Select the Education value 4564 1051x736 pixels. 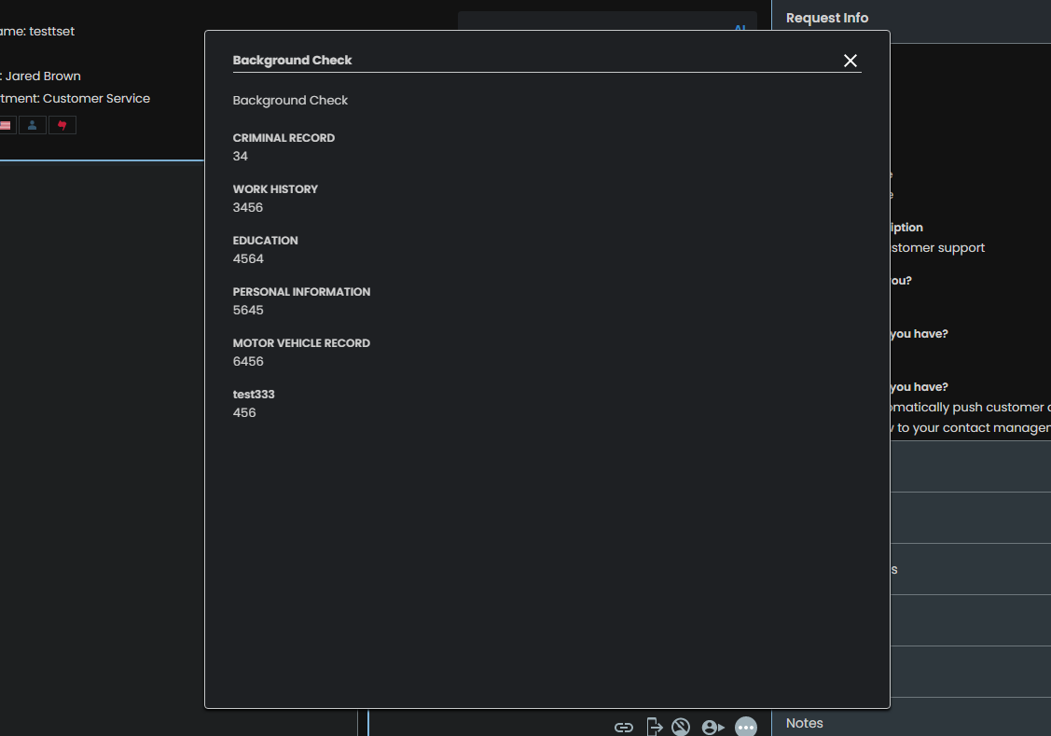pos(248,259)
